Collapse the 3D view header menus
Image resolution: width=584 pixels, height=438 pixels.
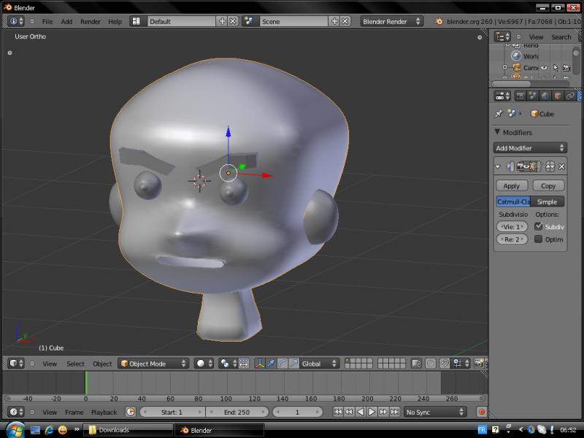click(x=32, y=363)
